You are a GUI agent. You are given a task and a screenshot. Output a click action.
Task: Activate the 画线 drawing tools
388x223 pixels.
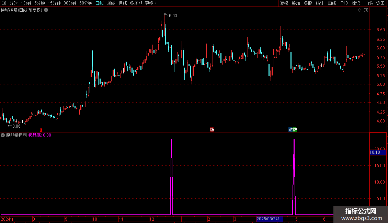point(332,3)
